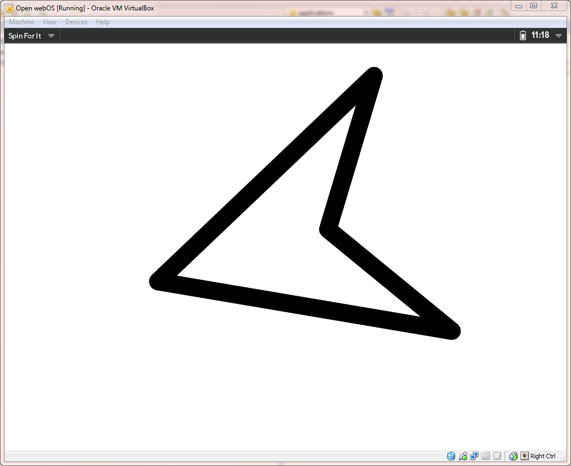This screenshot has width=571, height=466.
Task: Open the Spin For It app menu
Action: coord(32,36)
